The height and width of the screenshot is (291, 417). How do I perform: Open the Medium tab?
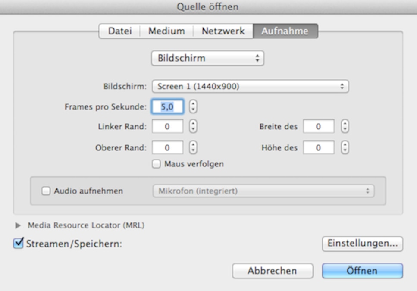[x=166, y=31]
